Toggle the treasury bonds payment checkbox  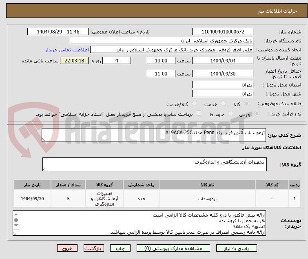(199, 113)
